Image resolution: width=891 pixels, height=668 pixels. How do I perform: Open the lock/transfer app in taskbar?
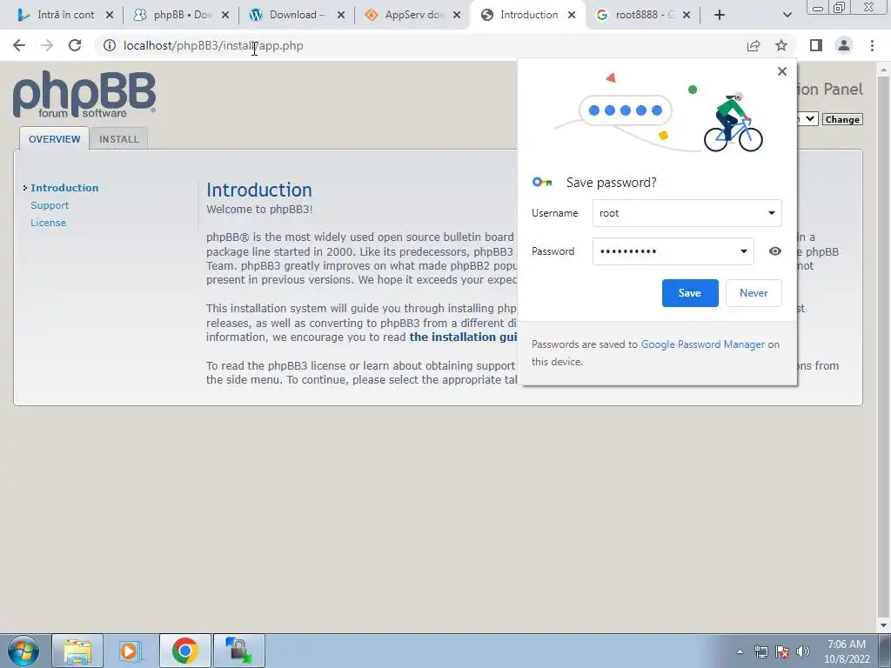point(238,651)
